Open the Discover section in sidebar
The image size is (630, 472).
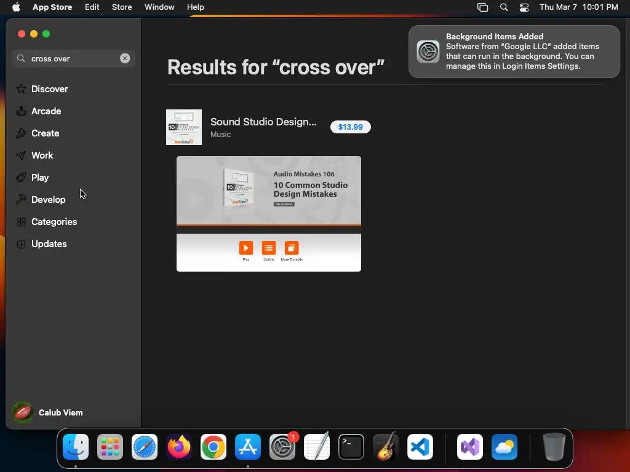pos(42,89)
